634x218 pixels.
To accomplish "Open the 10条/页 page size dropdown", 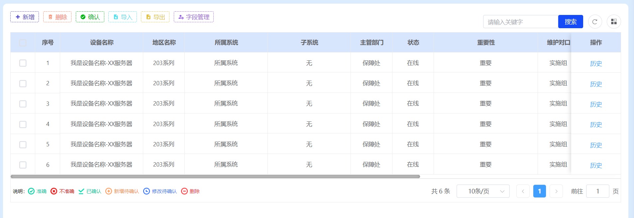I will pyautogui.click(x=483, y=191).
